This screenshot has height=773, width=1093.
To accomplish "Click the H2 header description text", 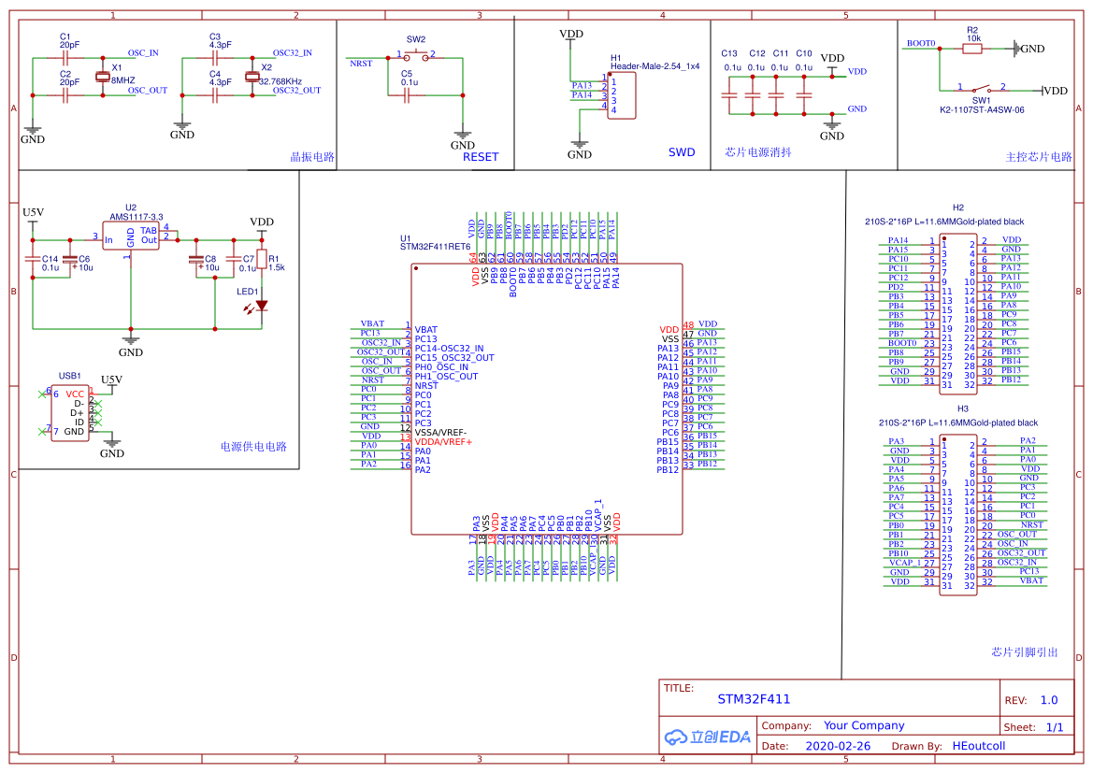I will (x=944, y=222).
